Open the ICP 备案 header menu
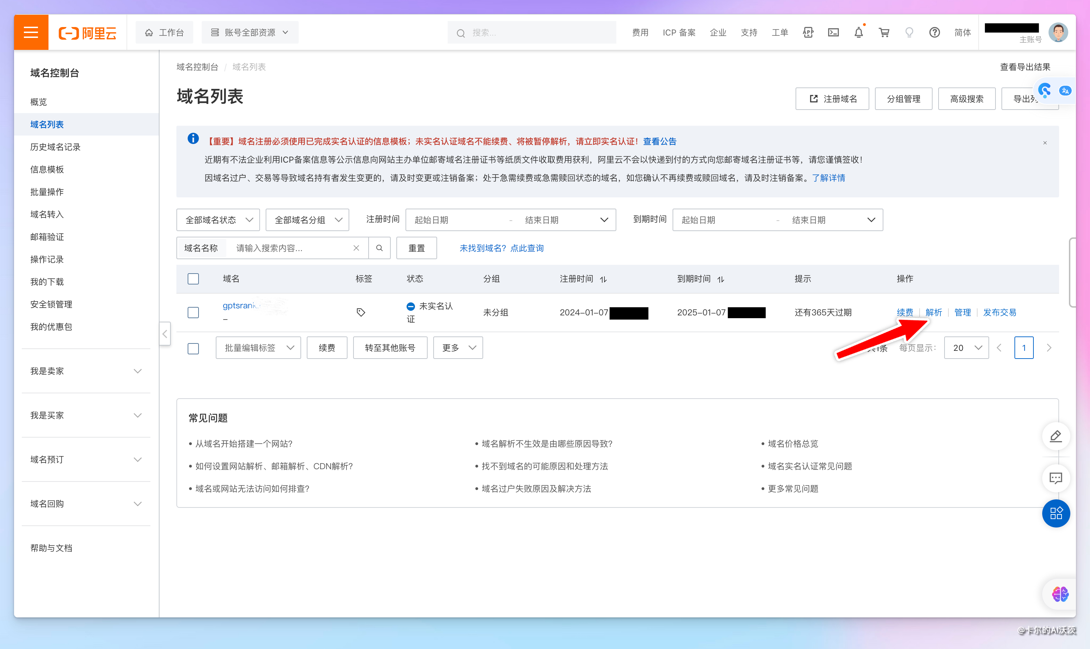 (679, 32)
